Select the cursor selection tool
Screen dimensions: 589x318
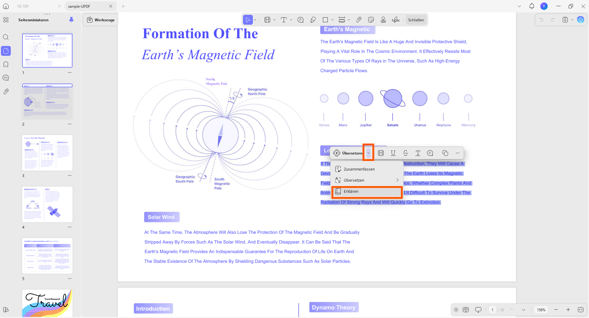[248, 20]
